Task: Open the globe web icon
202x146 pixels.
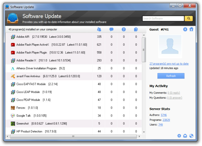Action: [x=191, y=136]
